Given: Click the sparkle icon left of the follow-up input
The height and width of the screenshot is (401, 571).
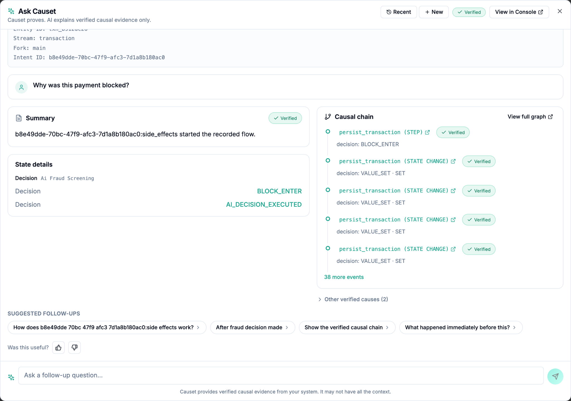Looking at the screenshot, I should click(x=11, y=377).
